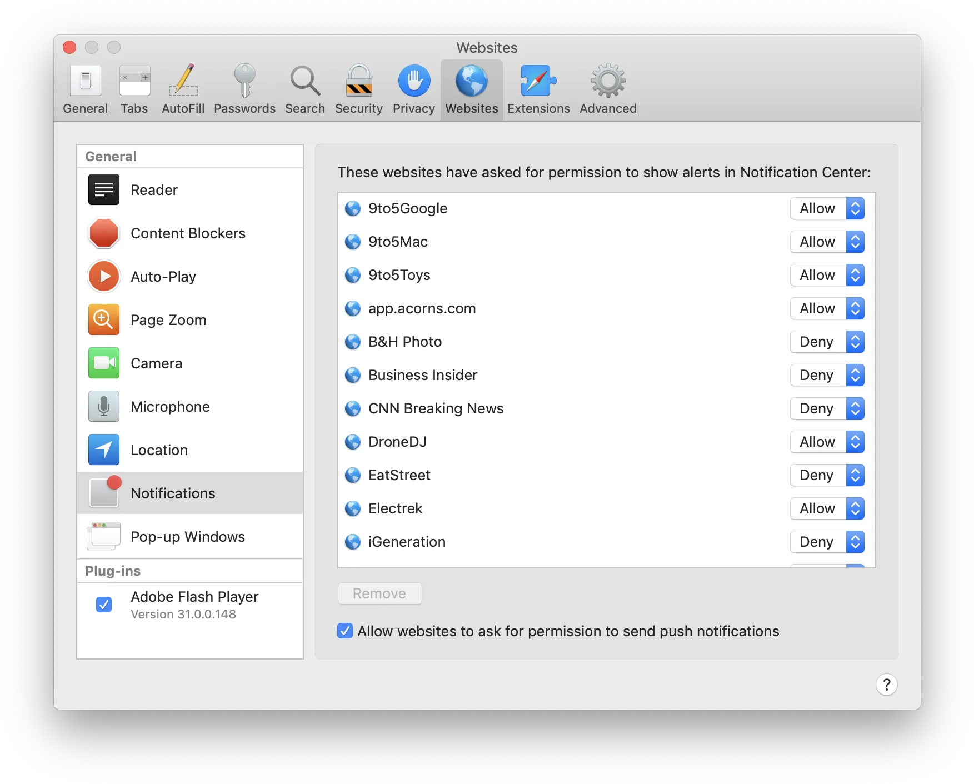Change the B&H Photo Deny dropdown
974x784 pixels.
pyautogui.click(x=827, y=342)
